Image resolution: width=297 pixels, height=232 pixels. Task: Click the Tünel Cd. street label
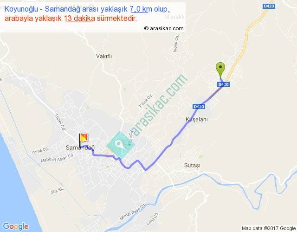tap(60, 122)
